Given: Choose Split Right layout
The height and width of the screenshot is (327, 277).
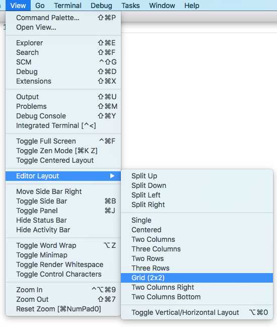Looking at the screenshot, I should [197, 205].
